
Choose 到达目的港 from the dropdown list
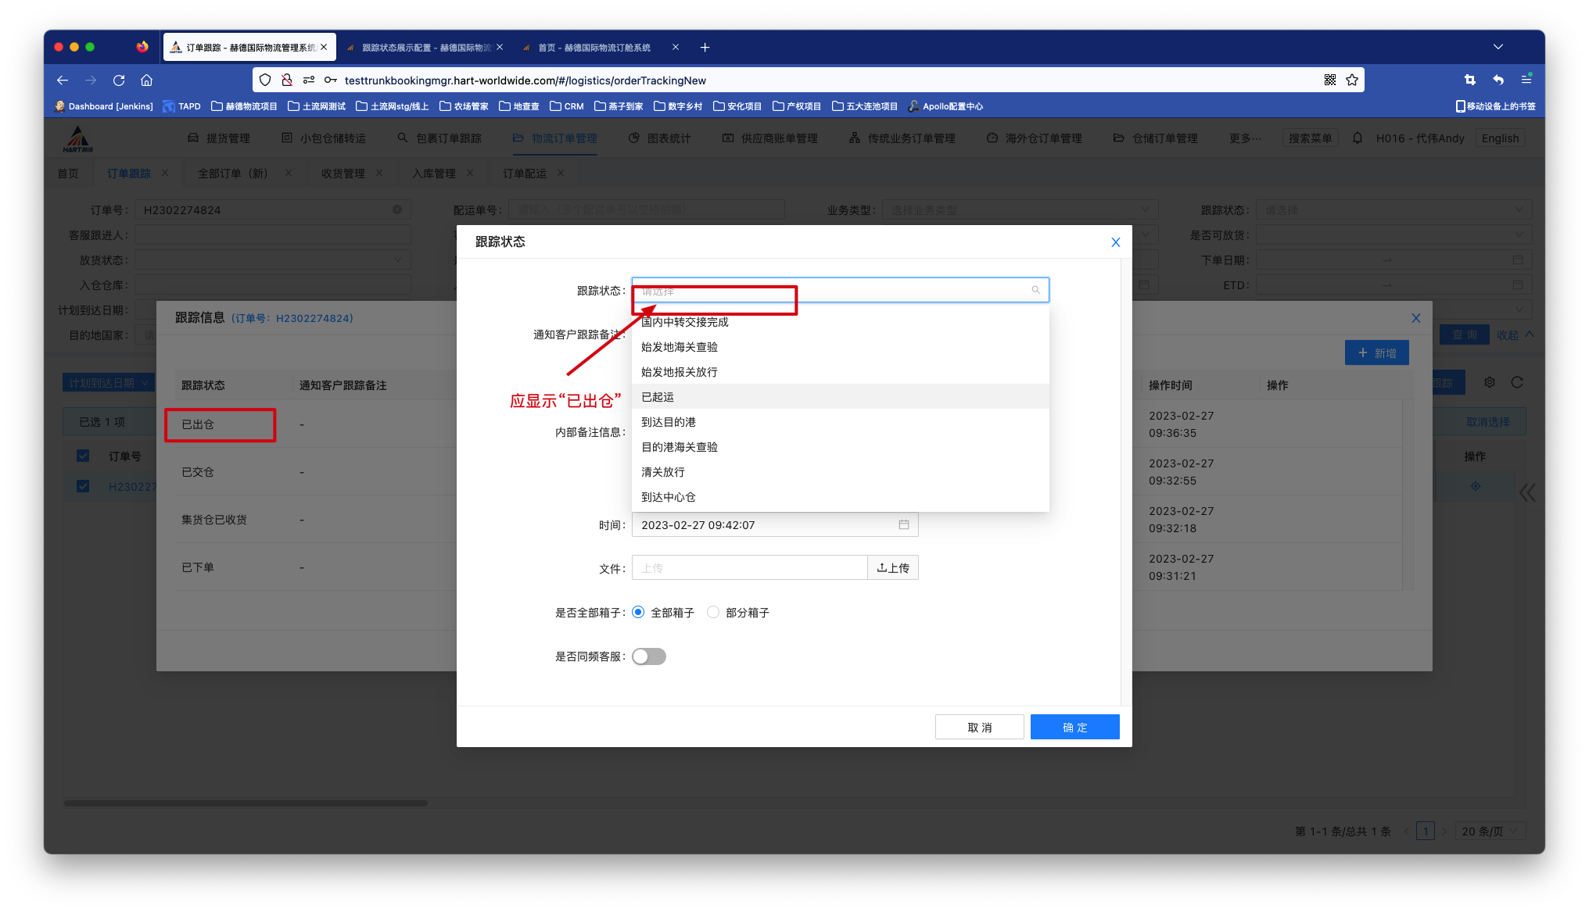coord(669,422)
